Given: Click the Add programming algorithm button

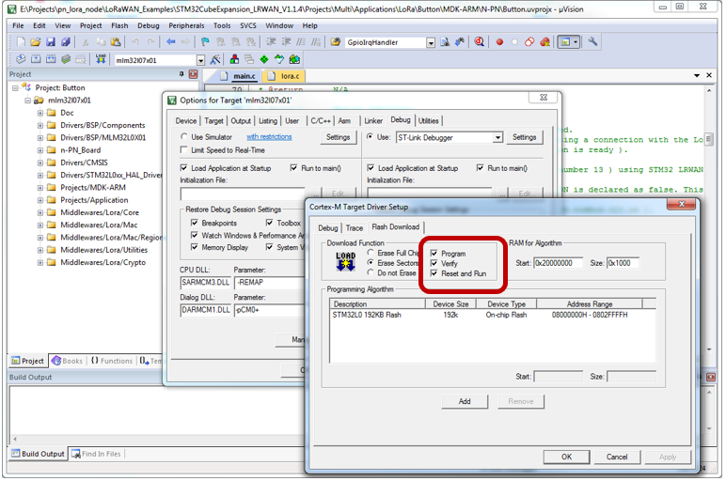Looking at the screenshot, I should click(x=465, y=401).
